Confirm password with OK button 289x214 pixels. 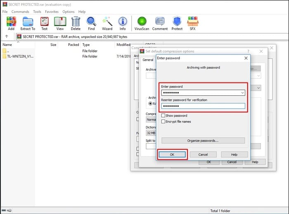click(x=172, y=155)
